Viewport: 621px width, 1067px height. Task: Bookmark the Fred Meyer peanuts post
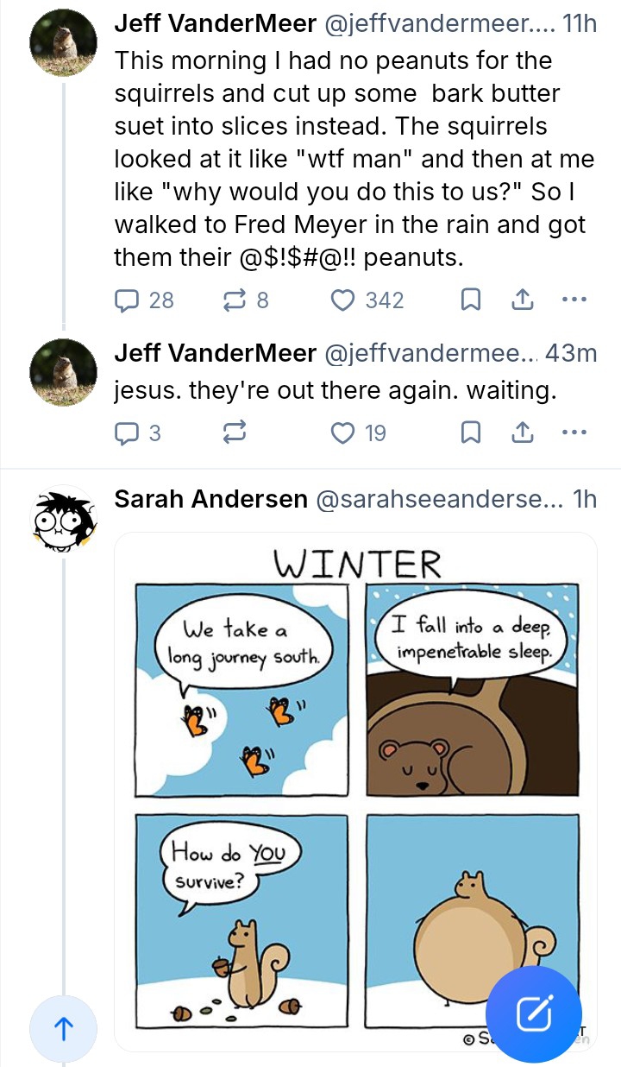tap(470, 300)
